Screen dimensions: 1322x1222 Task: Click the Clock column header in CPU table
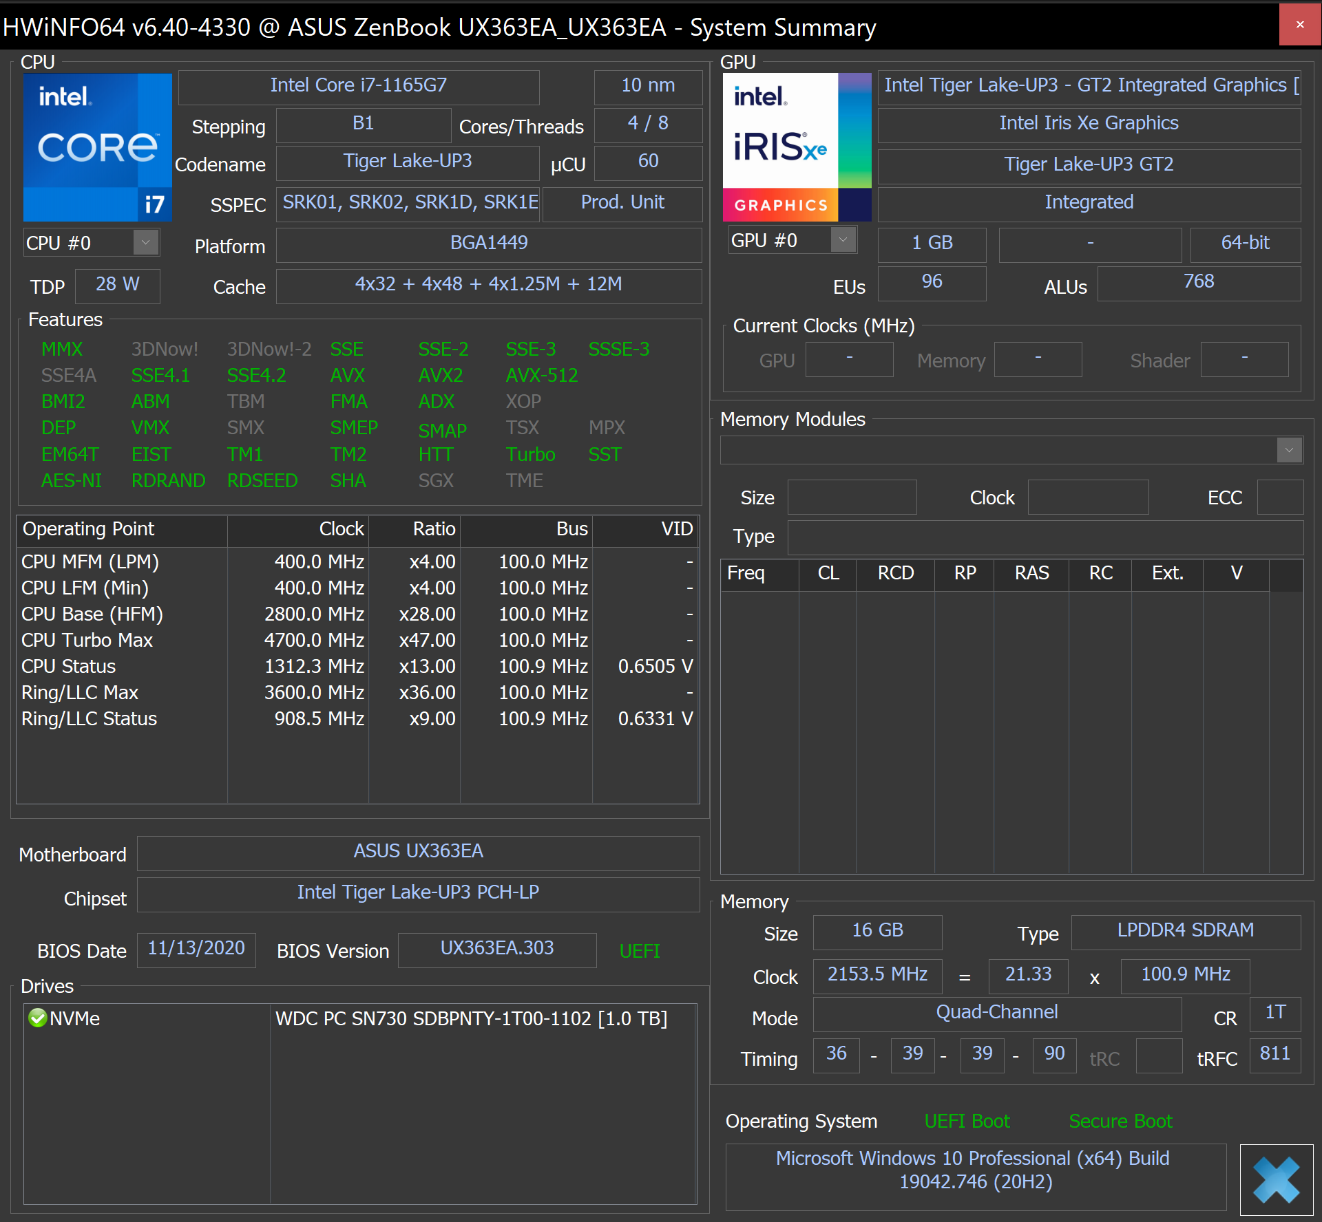tap(298, 529)
